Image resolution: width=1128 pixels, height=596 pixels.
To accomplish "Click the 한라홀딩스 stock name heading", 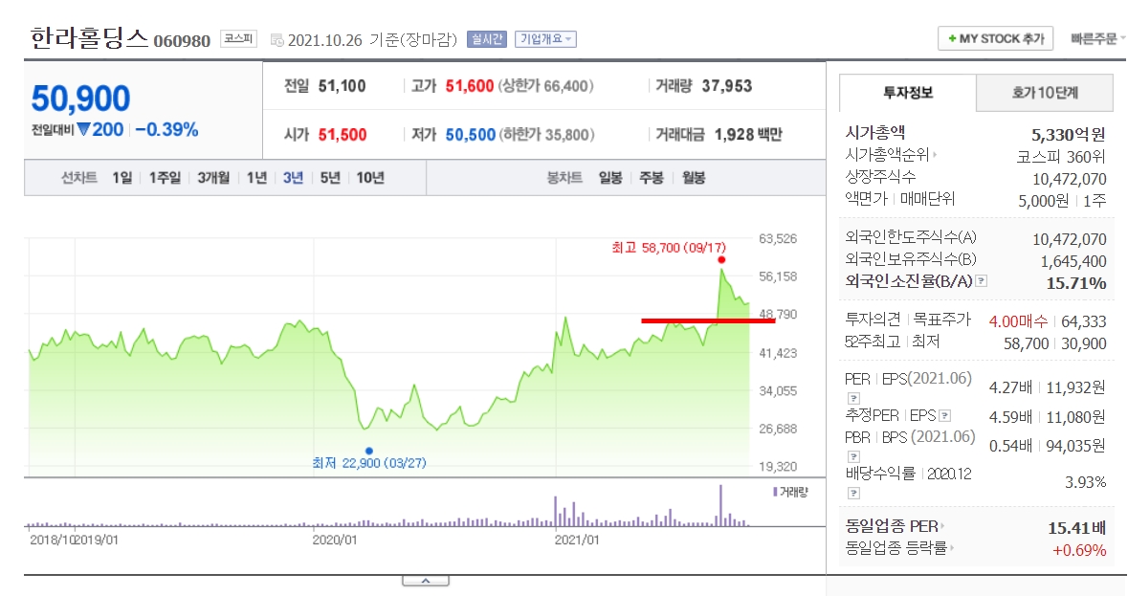I will coord(89,37).
